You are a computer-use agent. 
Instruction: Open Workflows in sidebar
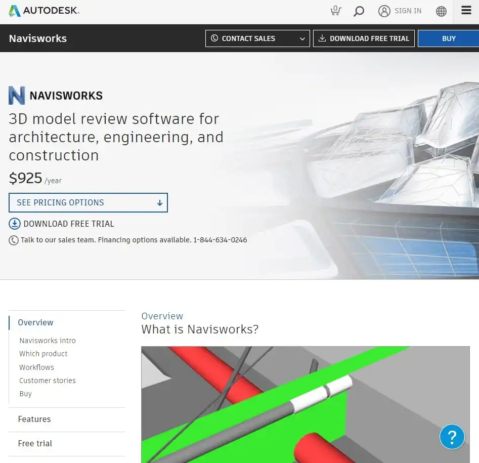[36, 367]
